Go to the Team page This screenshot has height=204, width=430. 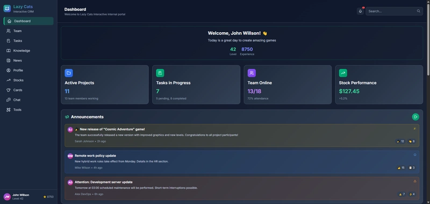(x=28, y=31)
